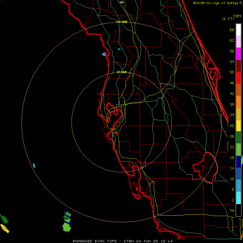Click the large light green offshore echo
Image resolution: width=243 pixels, height=243 pixels.
[x=67, y=227]
